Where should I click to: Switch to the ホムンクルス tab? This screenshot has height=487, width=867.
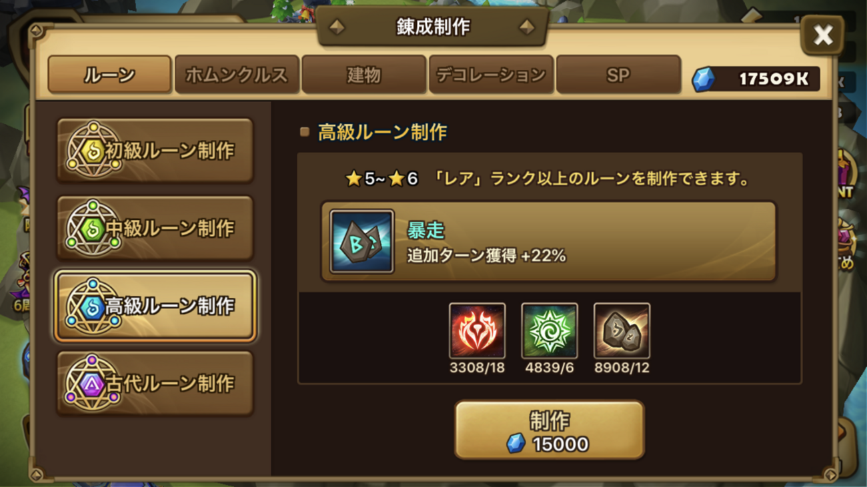pyautogui.click(x=236, y=75)
